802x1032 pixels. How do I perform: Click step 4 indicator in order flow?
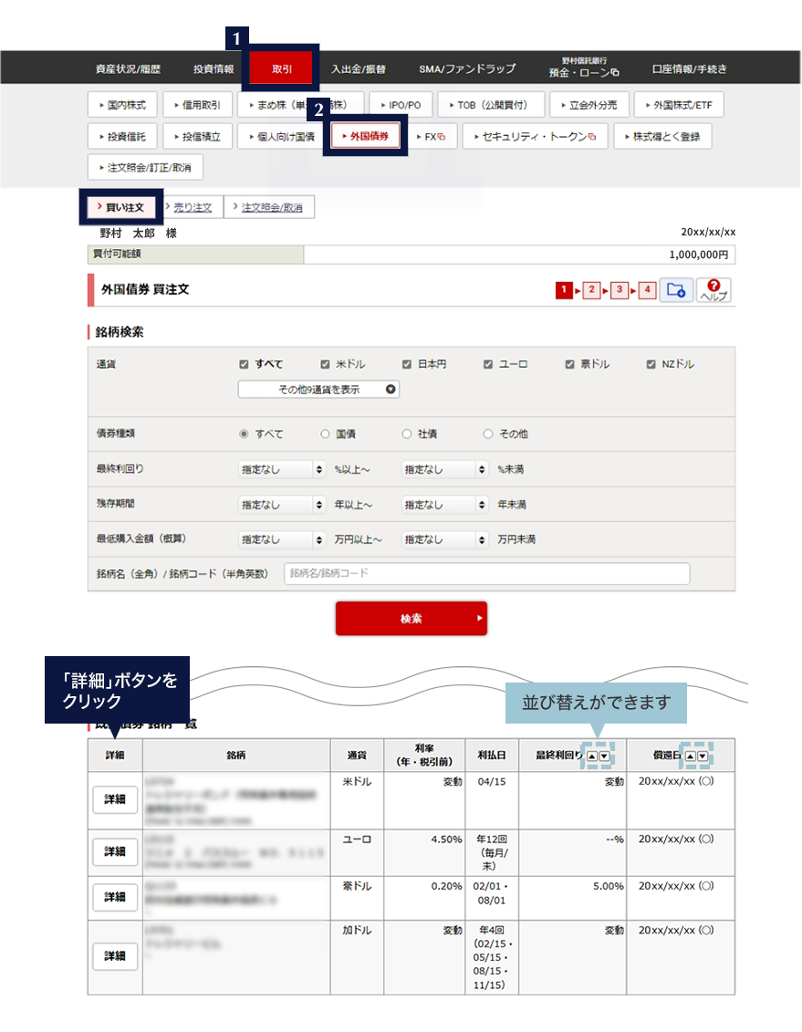pyautogui.click(x=648, y=289)
